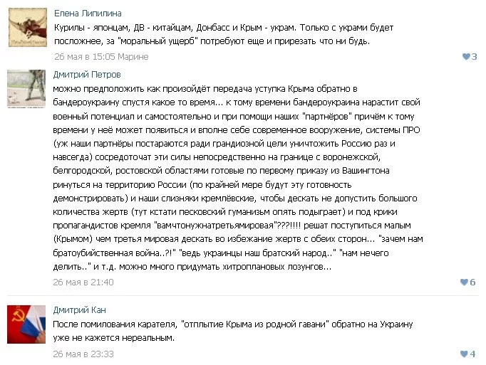
Task: Open Елена Липилина's avatar picture
Action: coord(27,27)
